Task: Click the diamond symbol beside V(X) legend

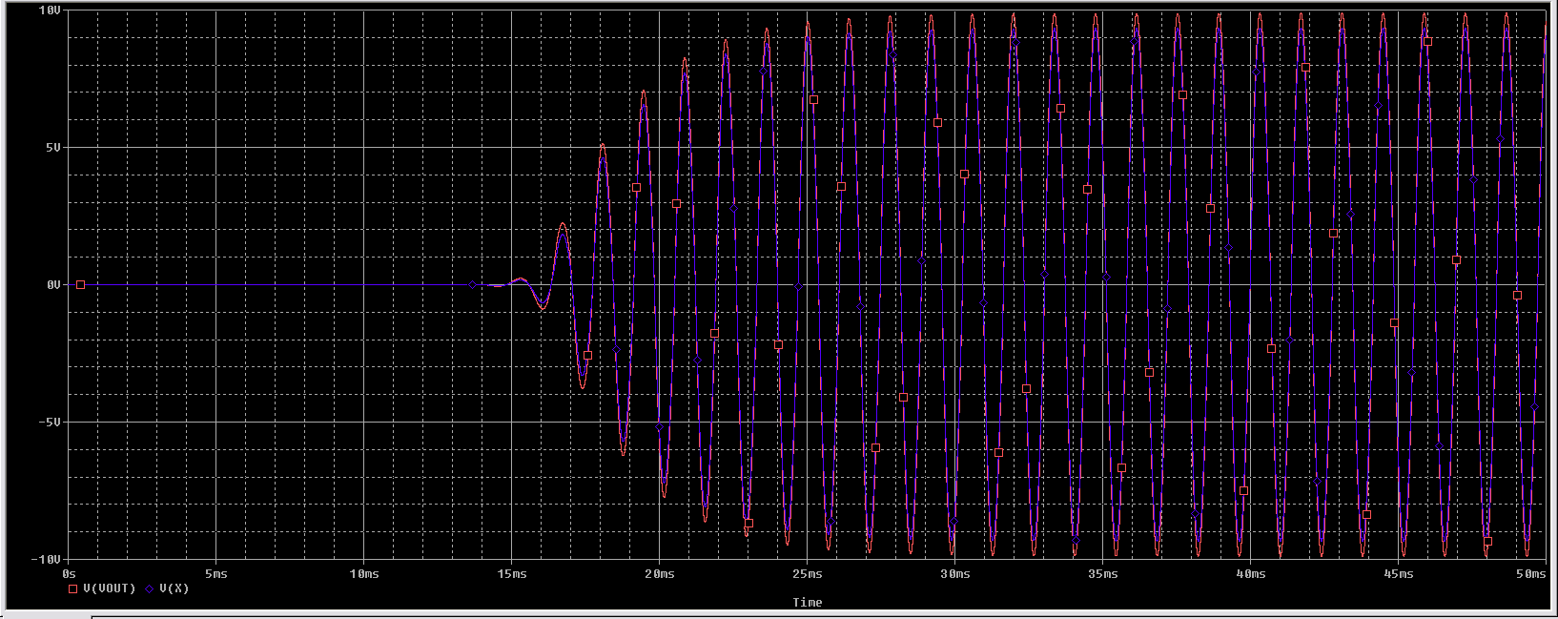Action: pyautogui.click(x=150, y=589)
